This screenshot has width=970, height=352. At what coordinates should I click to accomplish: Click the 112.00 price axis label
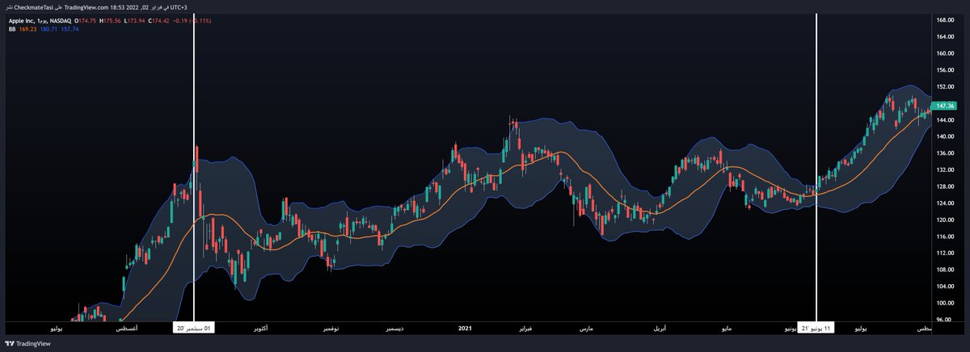[947, 254]
